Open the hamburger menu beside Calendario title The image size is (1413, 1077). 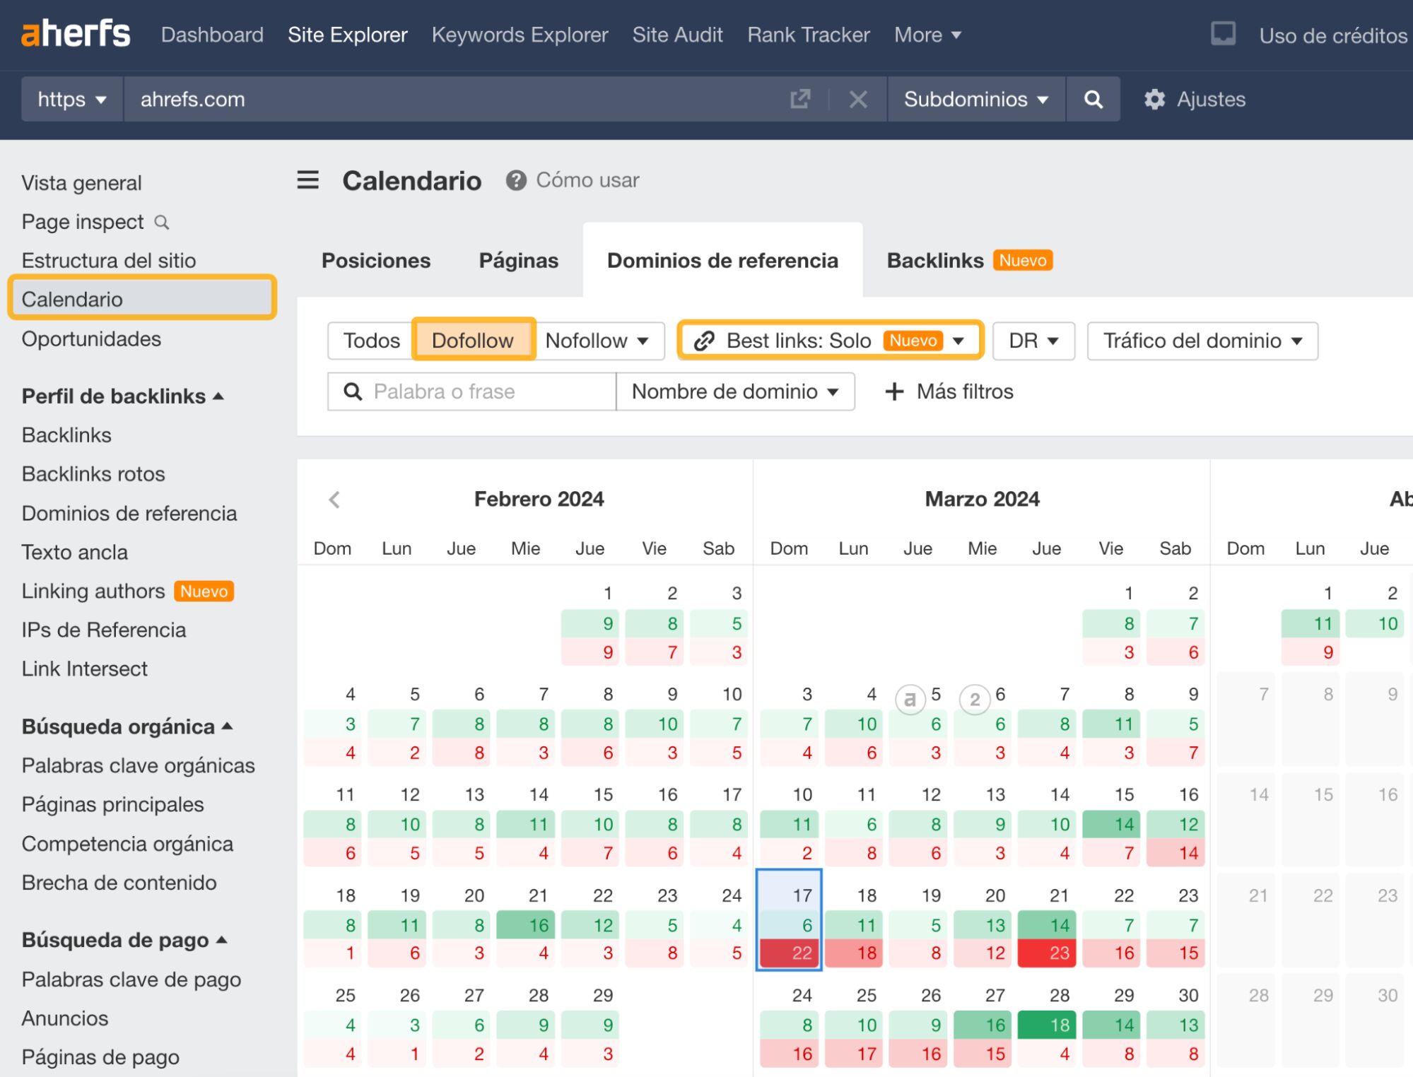[x=307, y=180]
